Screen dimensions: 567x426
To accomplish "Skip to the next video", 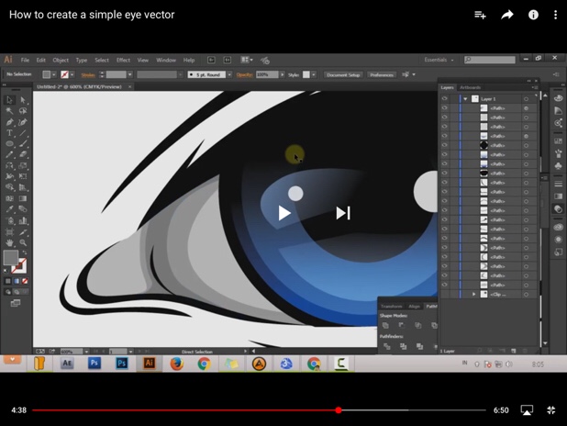I will click(x=342, y=213).
